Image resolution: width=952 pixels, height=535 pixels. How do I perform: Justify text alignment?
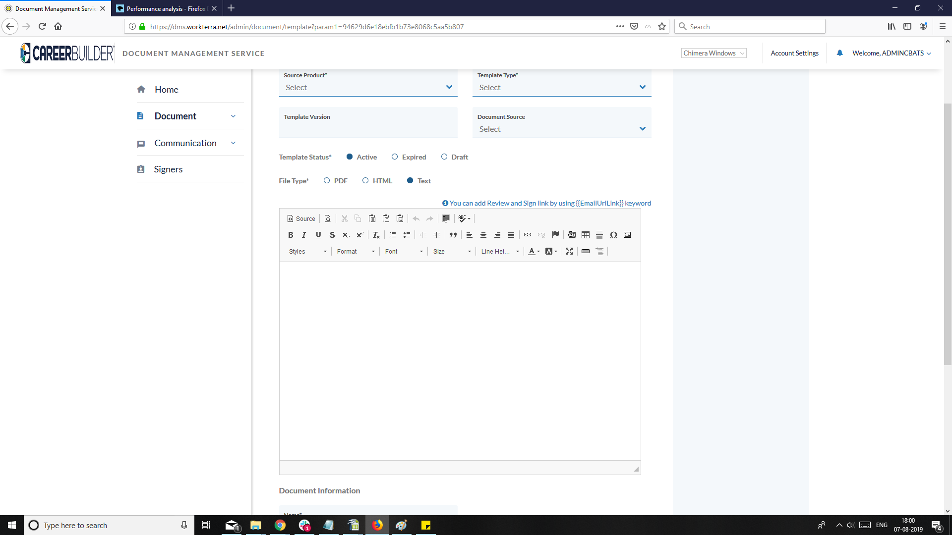(x=511, y=235)
